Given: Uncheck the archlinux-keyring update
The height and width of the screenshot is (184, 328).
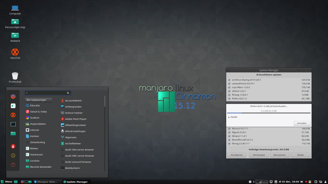Looking at the screenshot, I should tap(229, 80).
